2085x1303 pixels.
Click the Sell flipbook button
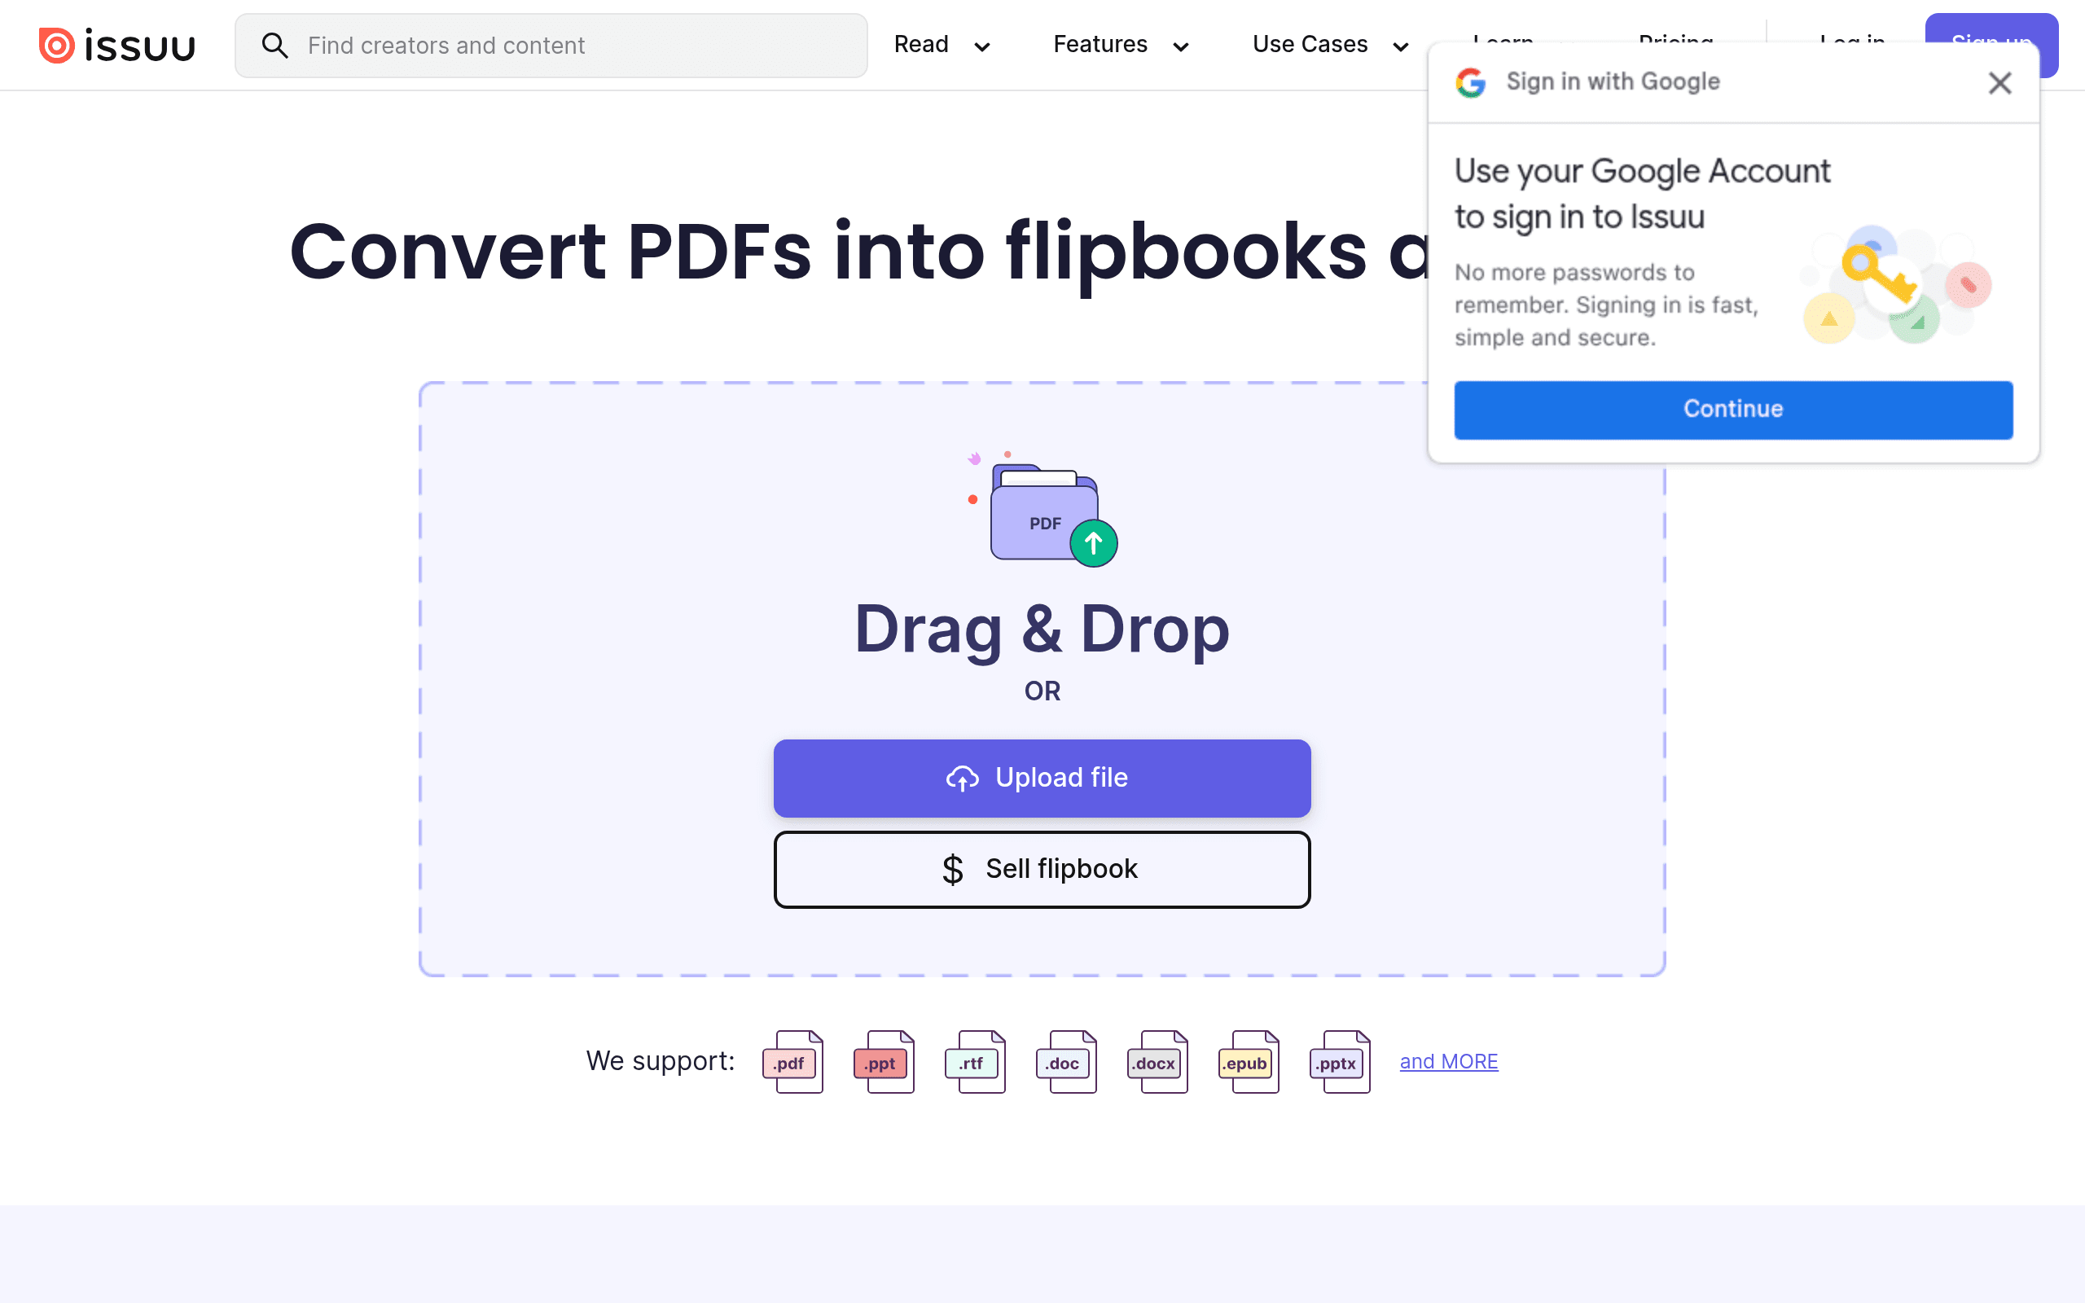(1042, 870)
